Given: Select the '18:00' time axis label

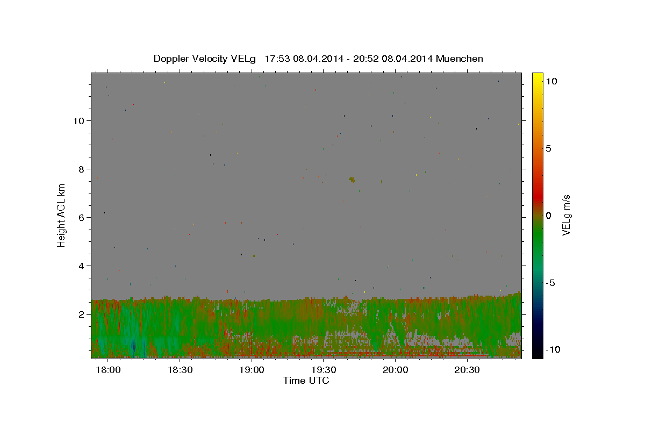Looking at the screenshot, I should click(108, 370).
